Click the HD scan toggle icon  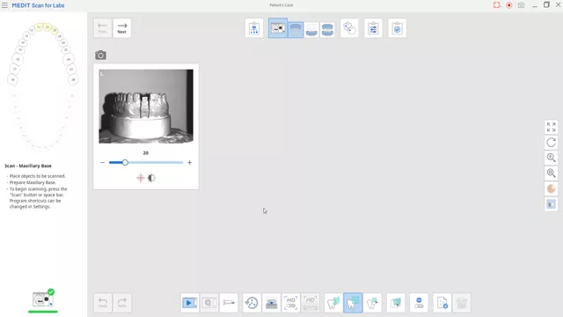[290, 303]
